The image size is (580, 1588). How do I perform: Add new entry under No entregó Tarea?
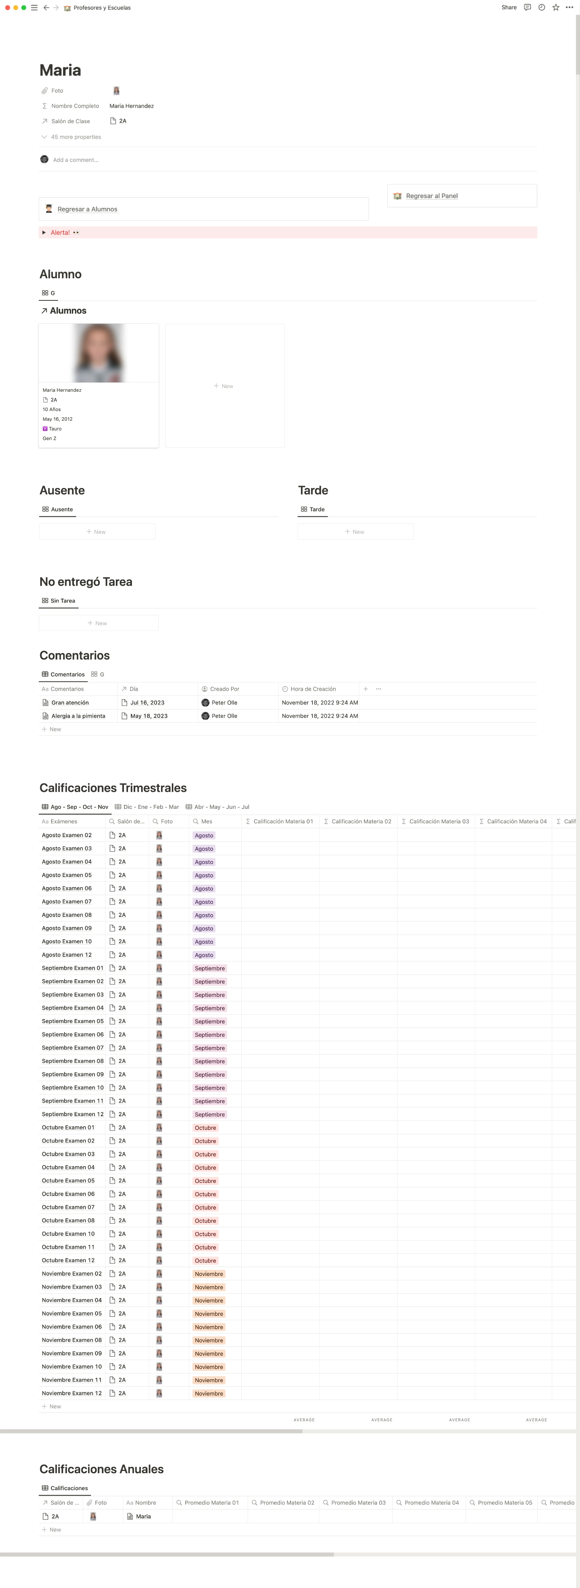[99, 623]
